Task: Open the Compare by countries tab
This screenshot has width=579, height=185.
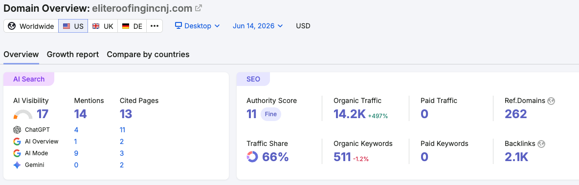Action: (148, 55)
